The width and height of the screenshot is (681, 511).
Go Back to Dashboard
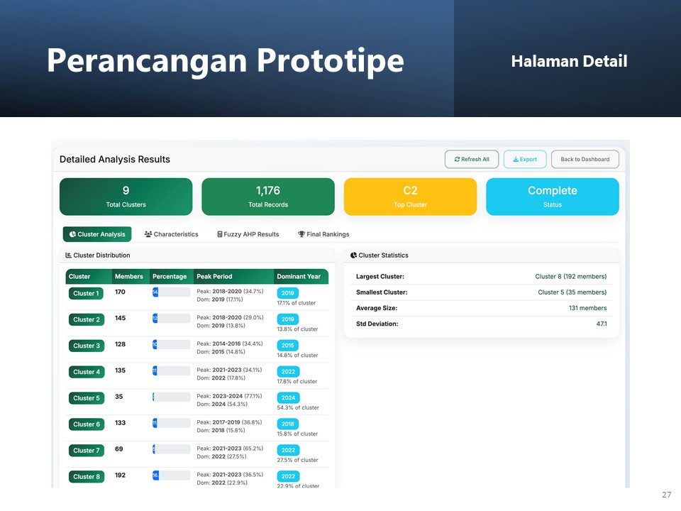point(585,160)
